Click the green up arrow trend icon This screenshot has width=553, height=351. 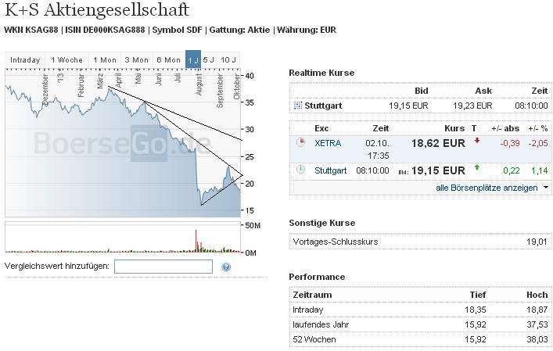click(476, 167)
